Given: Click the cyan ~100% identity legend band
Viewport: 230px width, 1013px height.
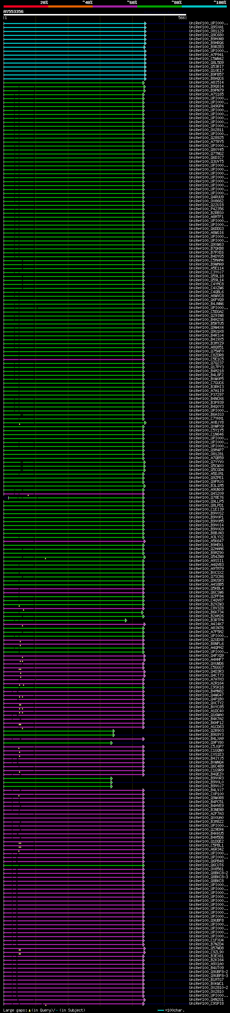Looking at the screenshot, I should tap(204, 6).
